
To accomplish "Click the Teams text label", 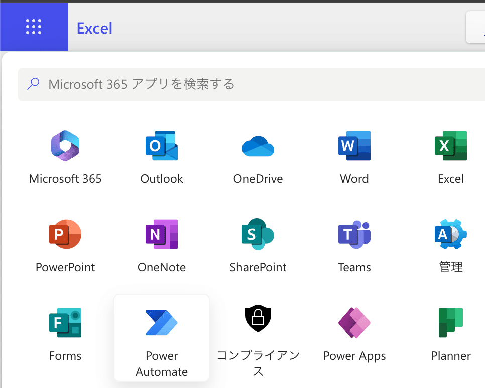I will coord(354,267).
